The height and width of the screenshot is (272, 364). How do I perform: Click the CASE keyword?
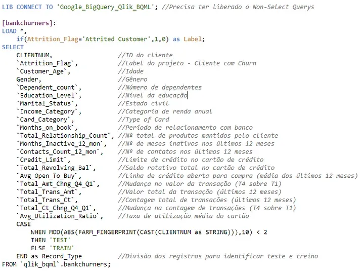(x=23, y=224)
